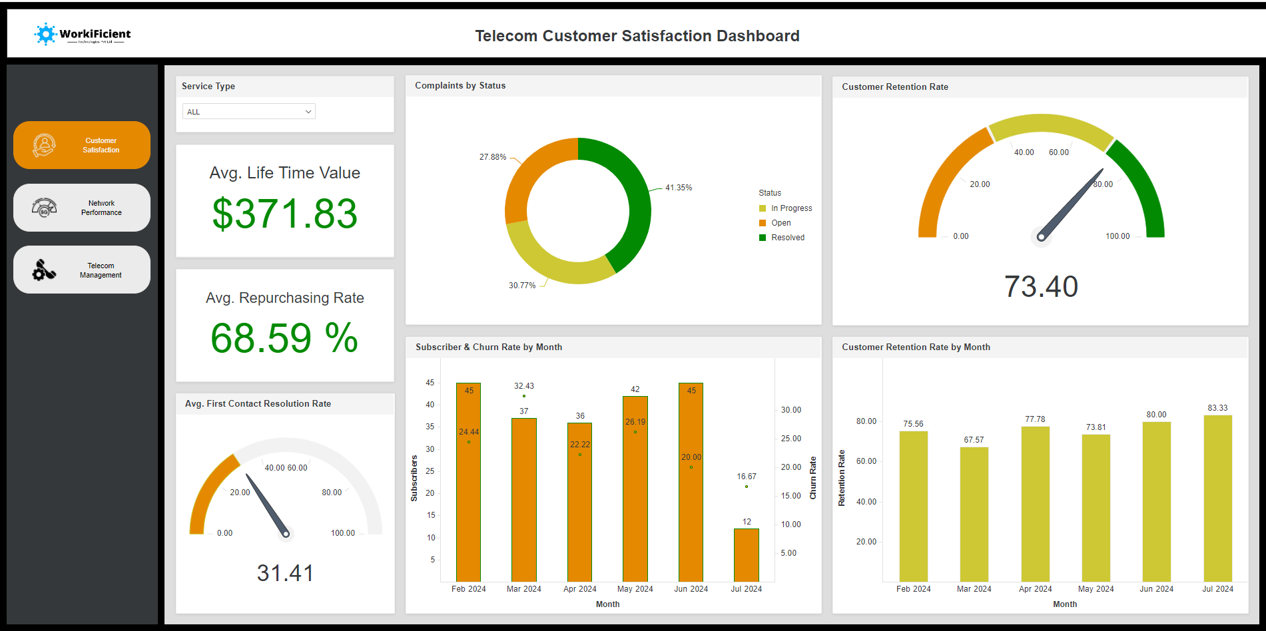Click the Churn Rate axis title

point(812,478)
